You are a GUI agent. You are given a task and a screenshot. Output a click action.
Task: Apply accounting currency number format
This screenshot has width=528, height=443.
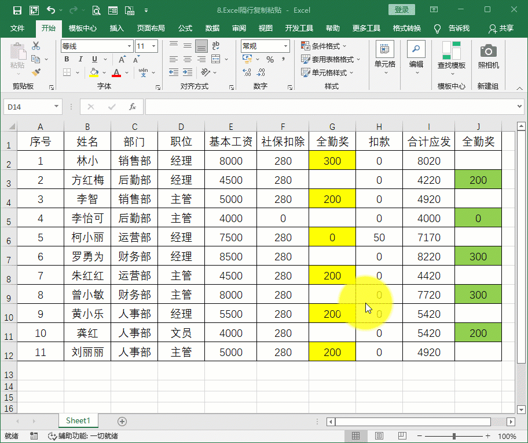[x=247, y=60]
